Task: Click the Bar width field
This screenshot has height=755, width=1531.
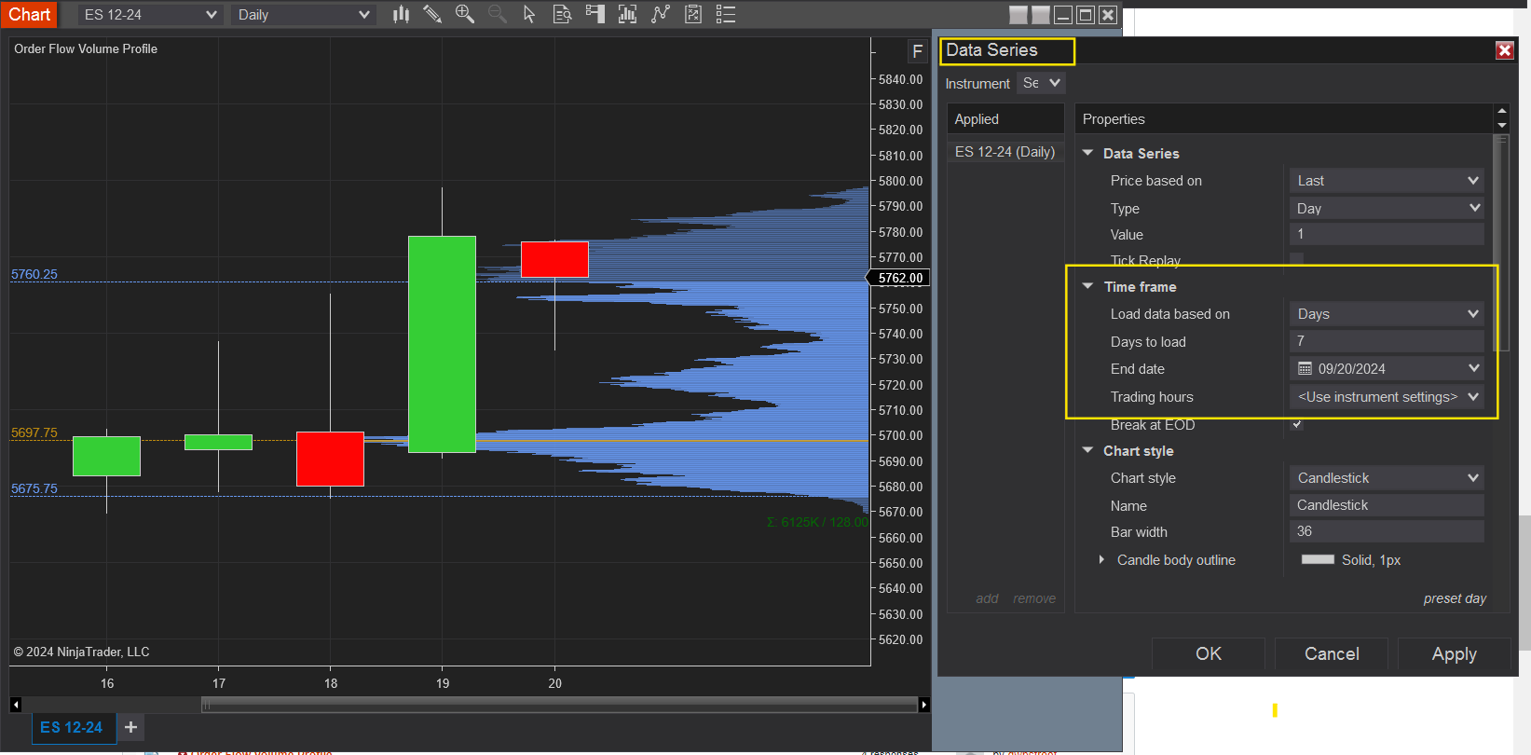Action: click(x=1387, y=531)
